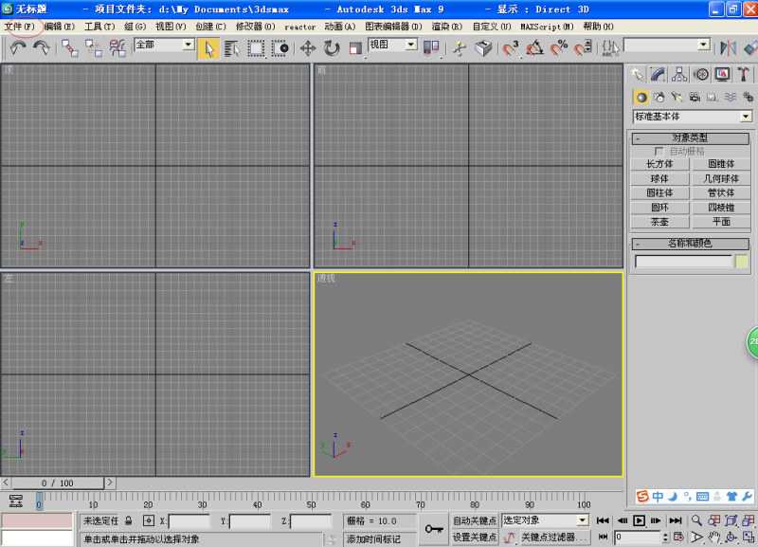Click the object color swatch

pos(742,261)
